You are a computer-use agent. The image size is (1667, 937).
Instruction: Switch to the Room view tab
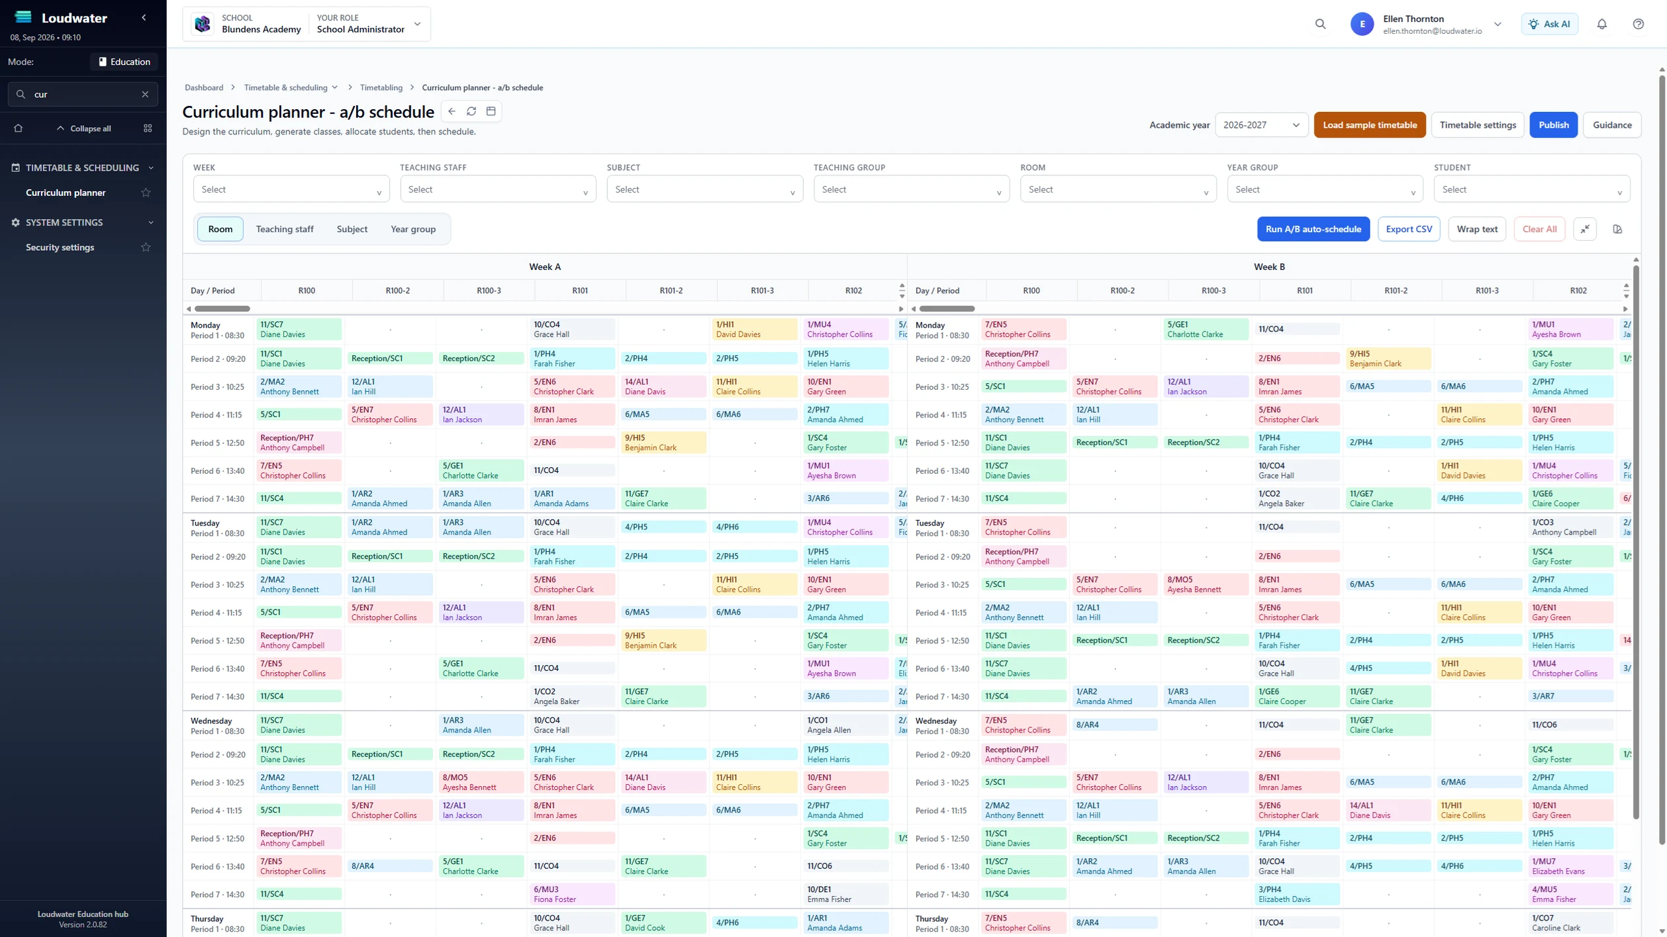[x=220, y=229]
